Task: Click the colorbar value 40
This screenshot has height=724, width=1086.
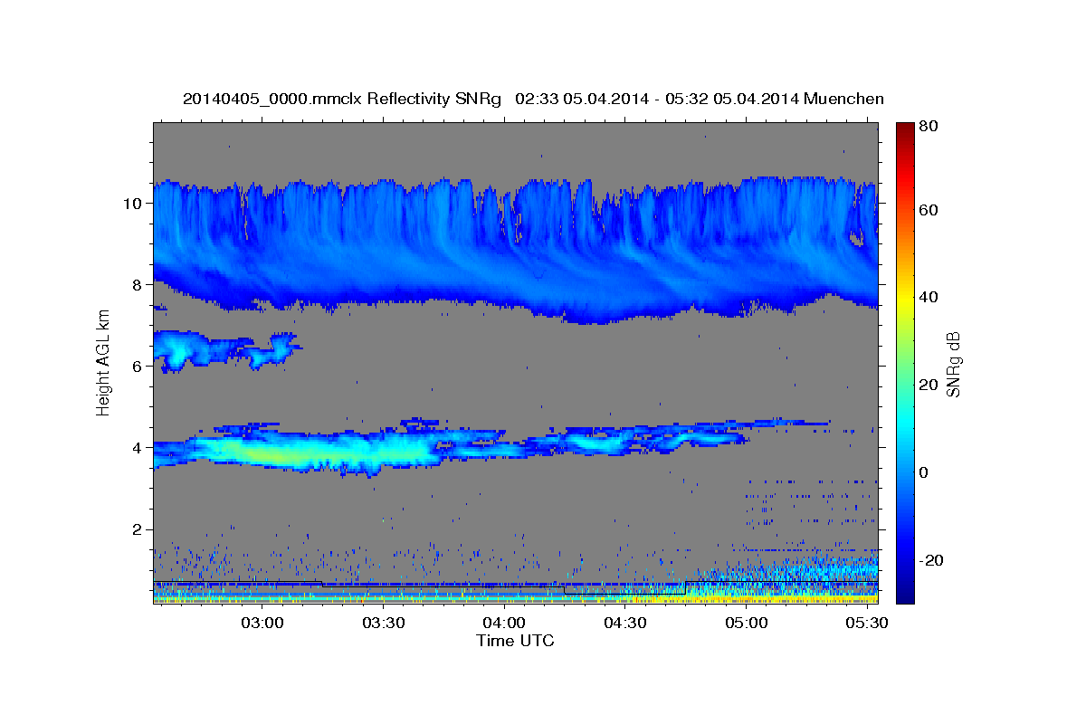Action: pyautogui.click(x=928, y=297)
